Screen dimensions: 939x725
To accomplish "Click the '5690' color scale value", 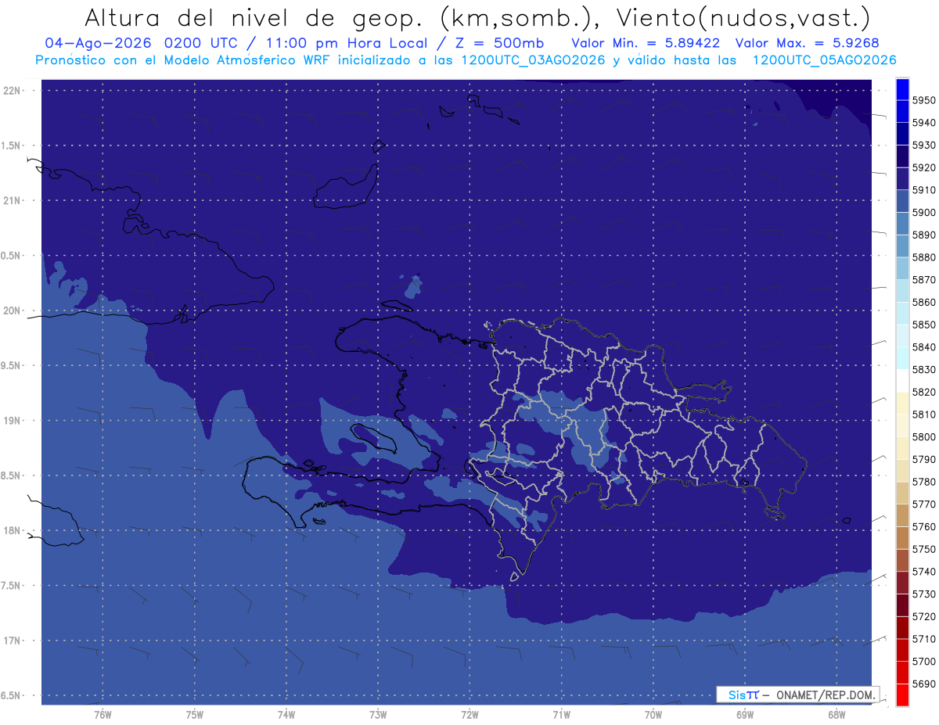I will [x=924, y=684].
